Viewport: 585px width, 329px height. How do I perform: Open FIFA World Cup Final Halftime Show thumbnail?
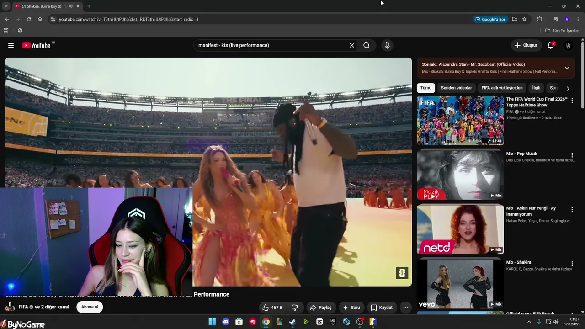click(x=460, y=121)
